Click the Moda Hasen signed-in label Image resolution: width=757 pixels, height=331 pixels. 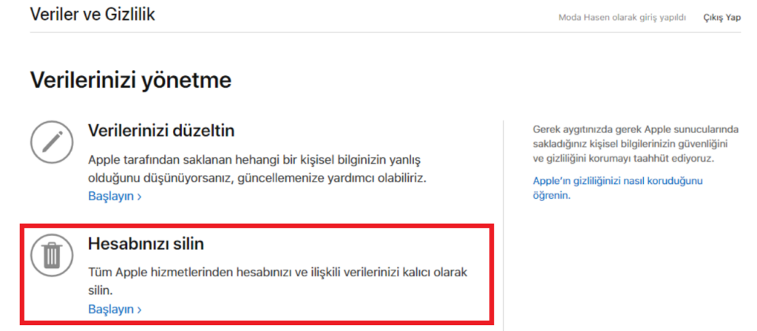[x=622, y=17]
